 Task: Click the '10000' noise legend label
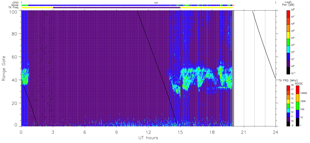304,93
